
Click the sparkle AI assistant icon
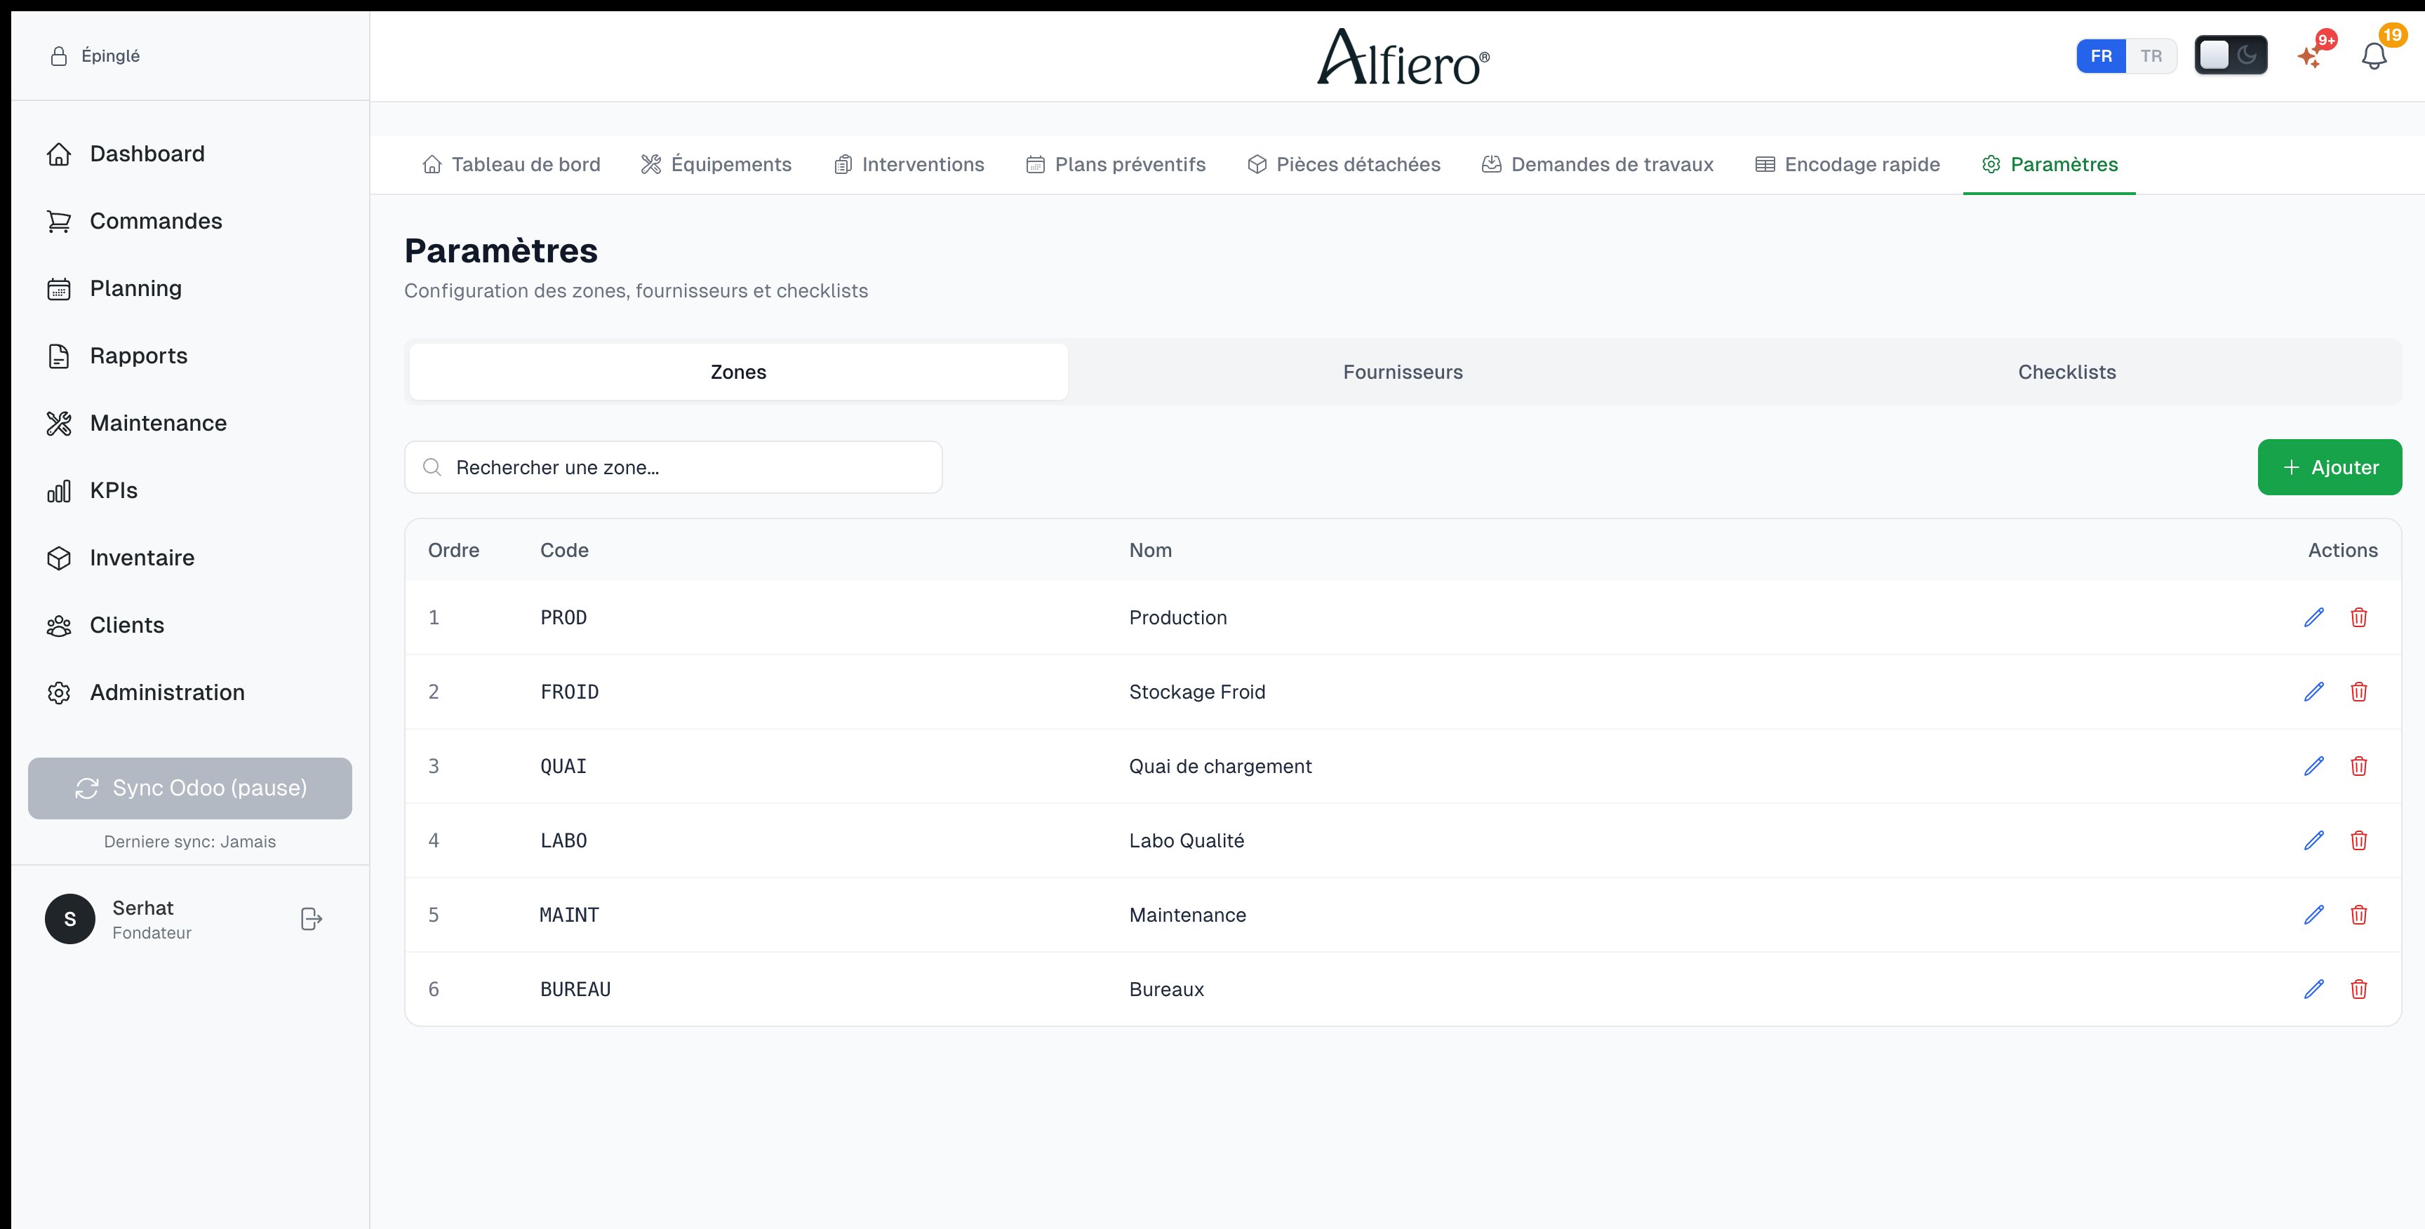(x=2309, y=56)
